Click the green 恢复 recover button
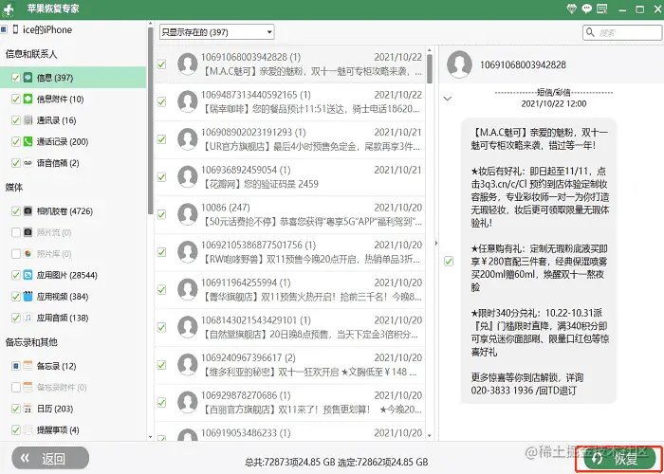Screen dimensions: 664x474 [x=619, y=458]
